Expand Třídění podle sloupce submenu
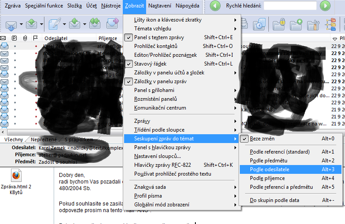Screen dimensions: 345x224 point(182,130)
